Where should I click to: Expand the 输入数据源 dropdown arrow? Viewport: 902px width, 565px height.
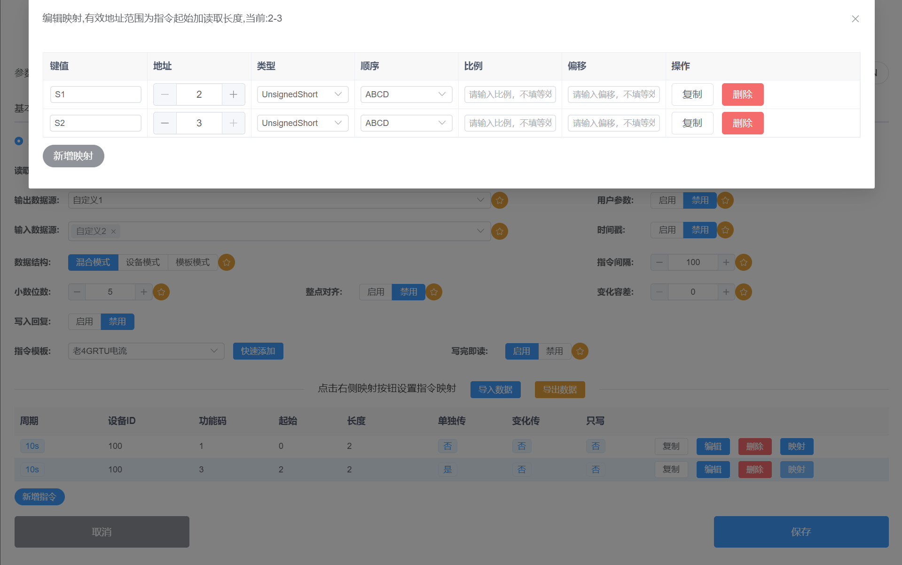[x=480, y=231]
